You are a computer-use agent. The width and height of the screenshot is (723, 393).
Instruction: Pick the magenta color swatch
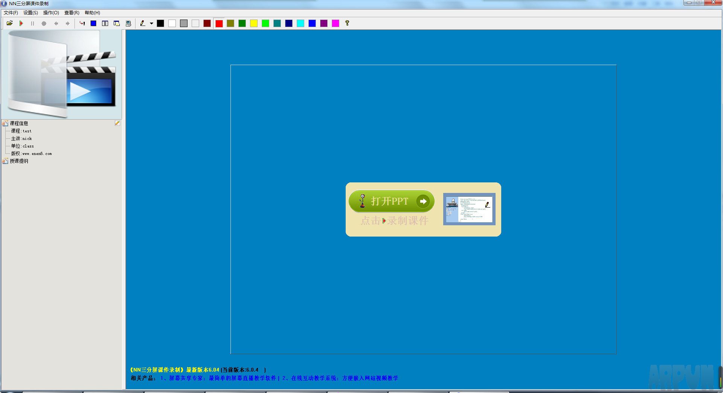point(336,23)
